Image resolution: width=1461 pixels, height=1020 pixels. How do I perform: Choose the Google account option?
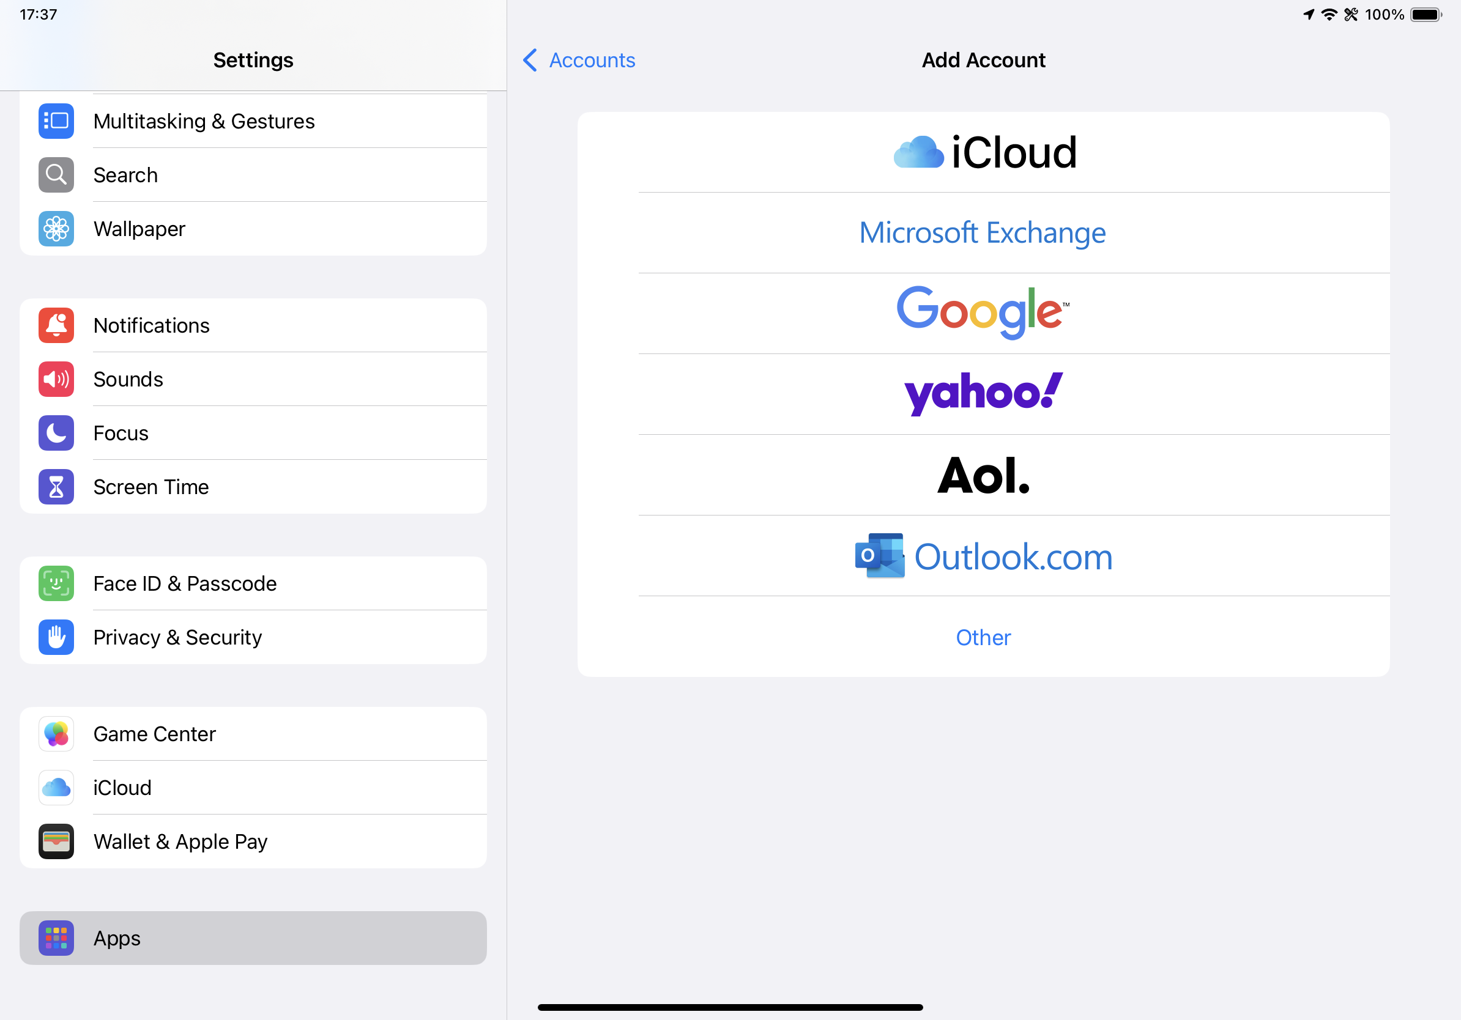click(983, 313)
